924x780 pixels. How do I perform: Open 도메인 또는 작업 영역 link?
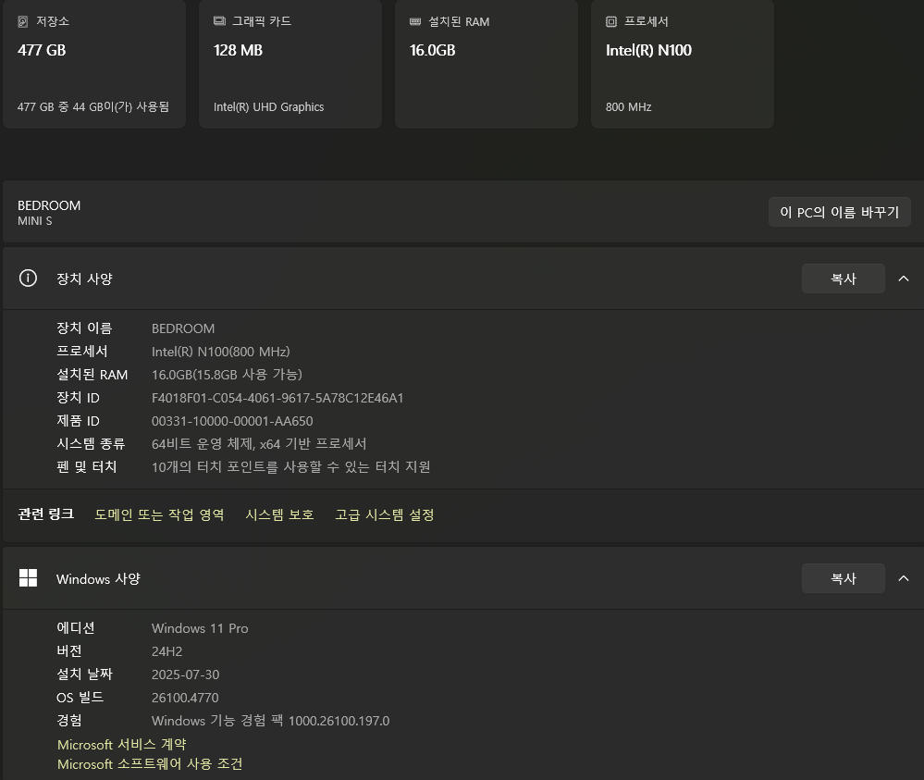pos(159,514)
